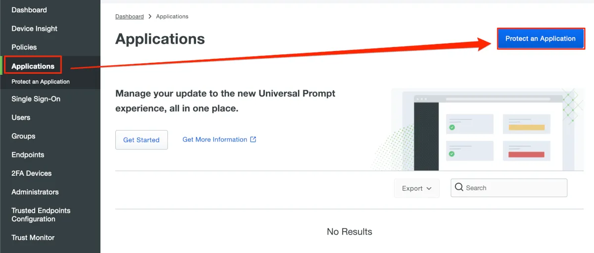Viewport: 594px width, 253px height.
Task: Select Applications in the sidebar
Action: [x=33, y=66]
